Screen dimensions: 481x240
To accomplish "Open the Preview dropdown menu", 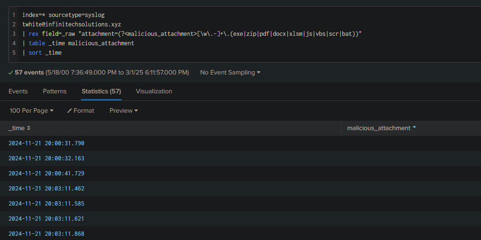I will click(x=123, y=110).
